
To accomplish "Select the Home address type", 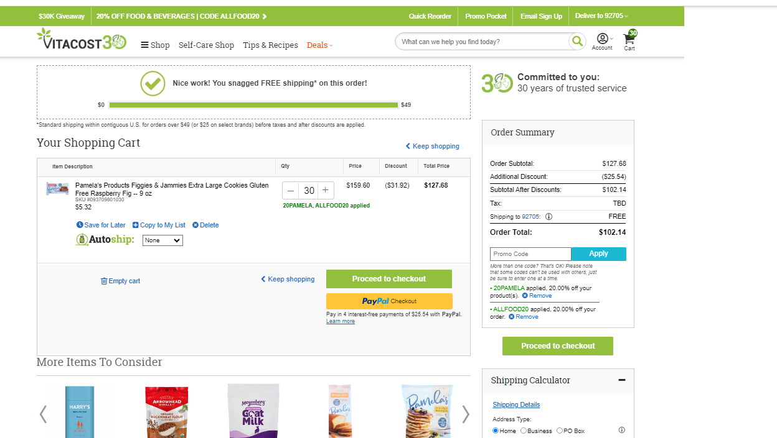I will click(x=496, y=431).
